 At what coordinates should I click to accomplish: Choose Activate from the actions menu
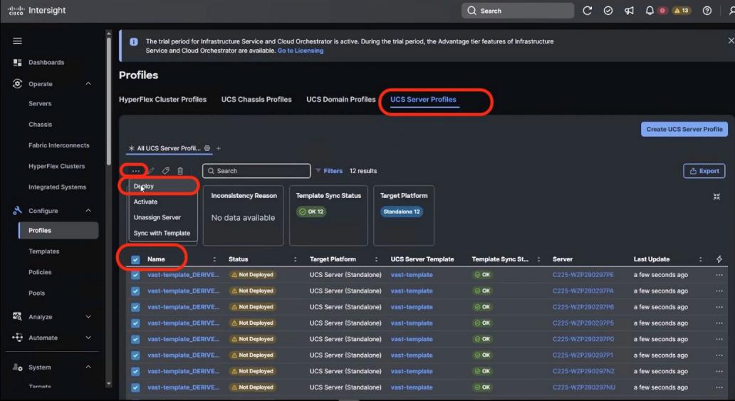[x=162, y=202]
